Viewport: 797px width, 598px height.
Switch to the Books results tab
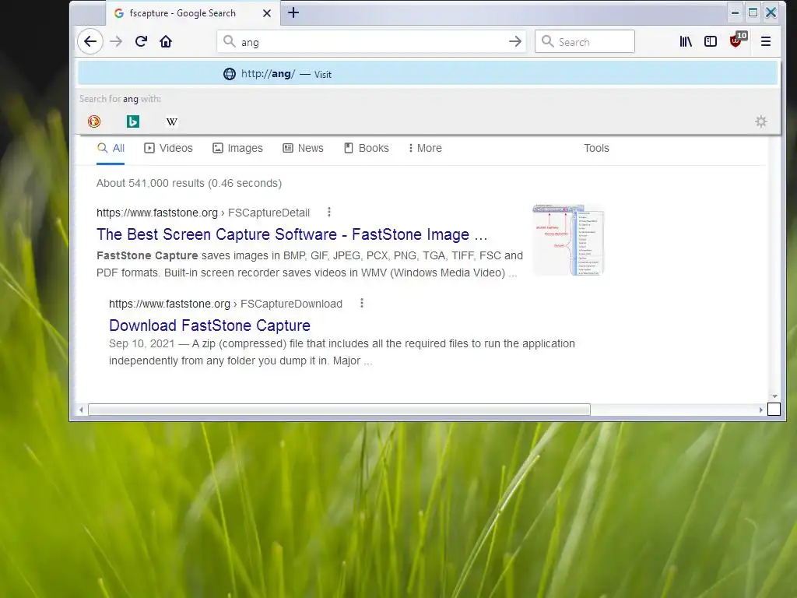point(367,149)
